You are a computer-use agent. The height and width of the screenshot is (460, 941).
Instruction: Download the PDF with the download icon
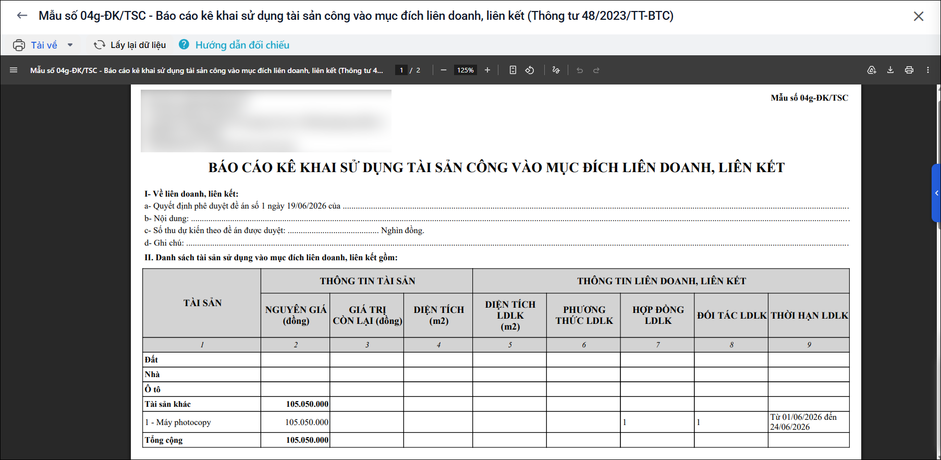[890, 70]
